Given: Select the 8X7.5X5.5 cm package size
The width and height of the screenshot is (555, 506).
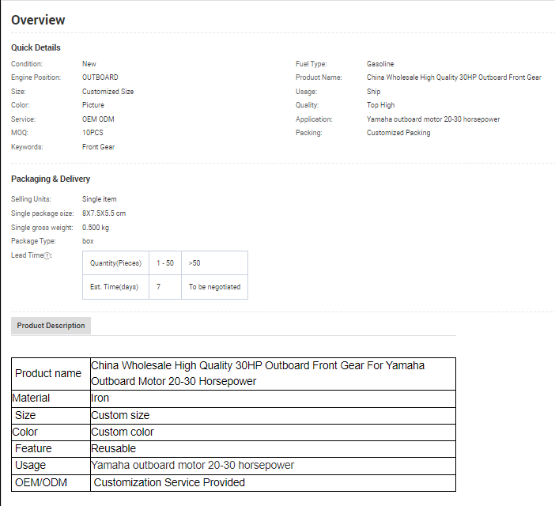Looking at the screenshot, I should tap(104, 213).
